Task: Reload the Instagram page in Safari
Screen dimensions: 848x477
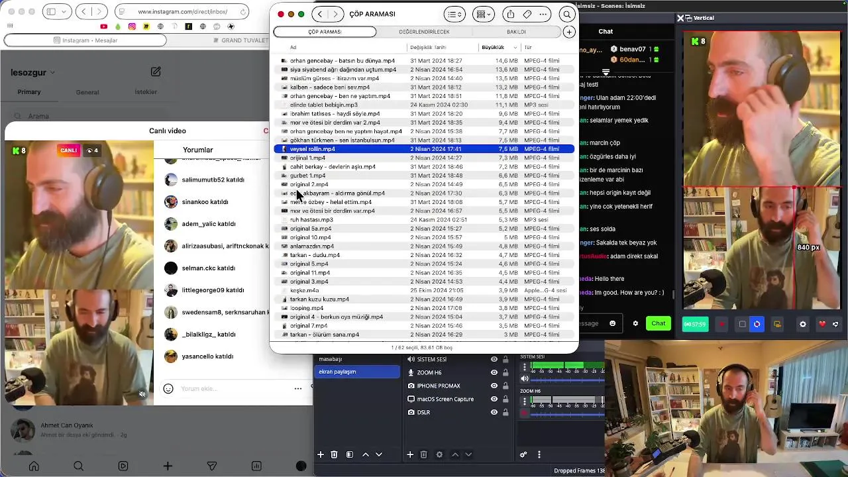Action: pos(242,12)
